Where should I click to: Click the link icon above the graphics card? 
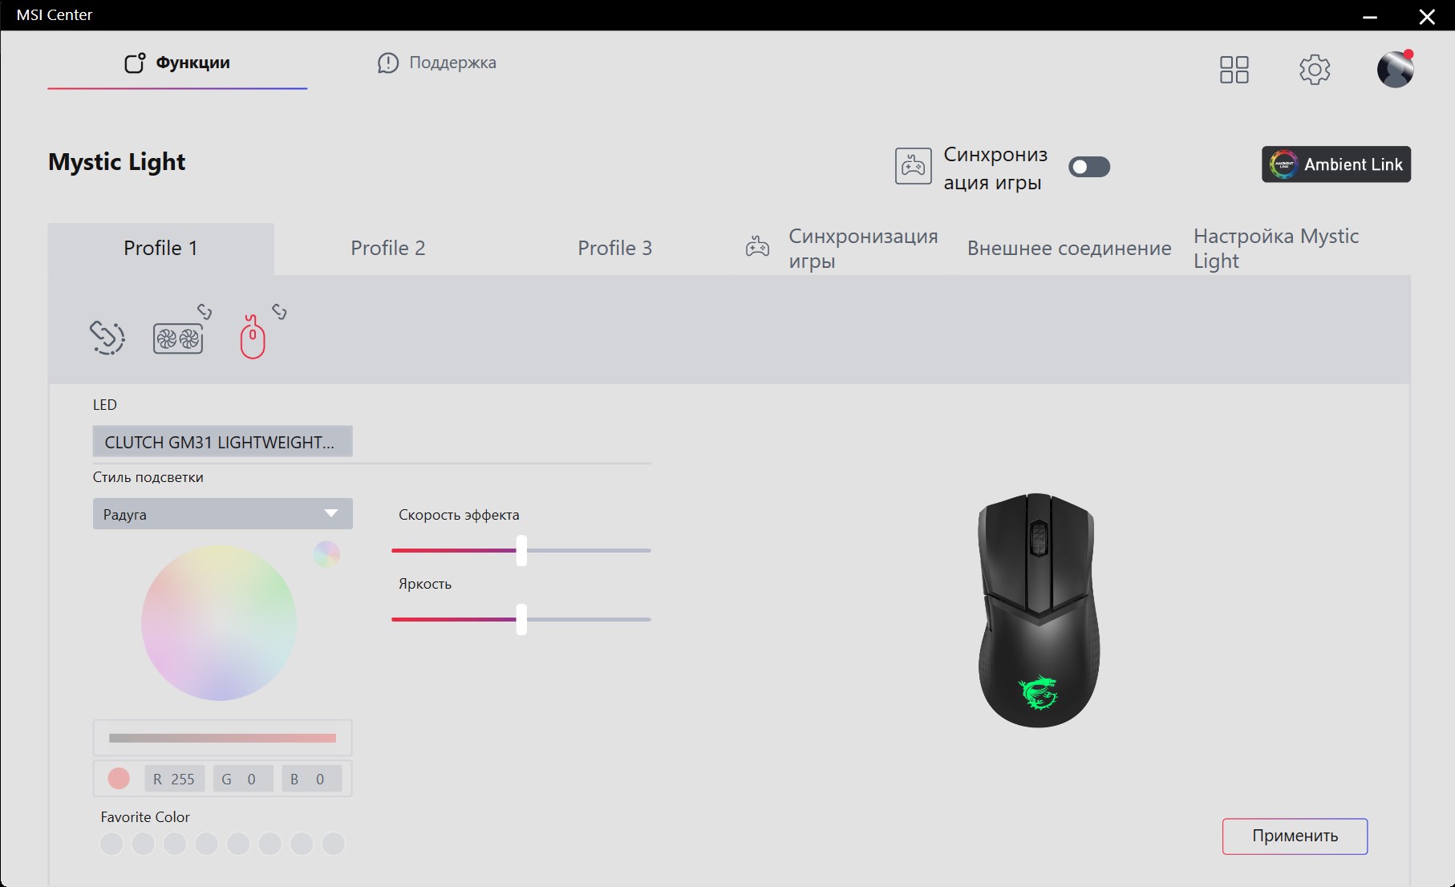[x=205, y=311]
